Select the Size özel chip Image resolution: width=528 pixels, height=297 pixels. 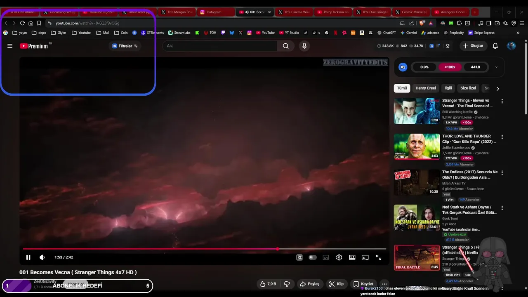click(x=468, y=88)
